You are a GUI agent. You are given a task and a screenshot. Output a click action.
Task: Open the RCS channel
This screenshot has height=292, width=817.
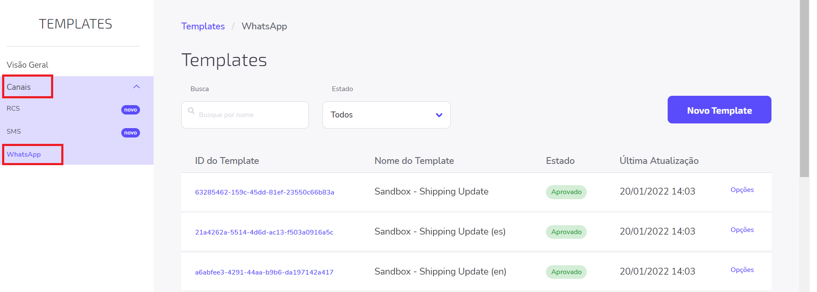pos(13,109)
